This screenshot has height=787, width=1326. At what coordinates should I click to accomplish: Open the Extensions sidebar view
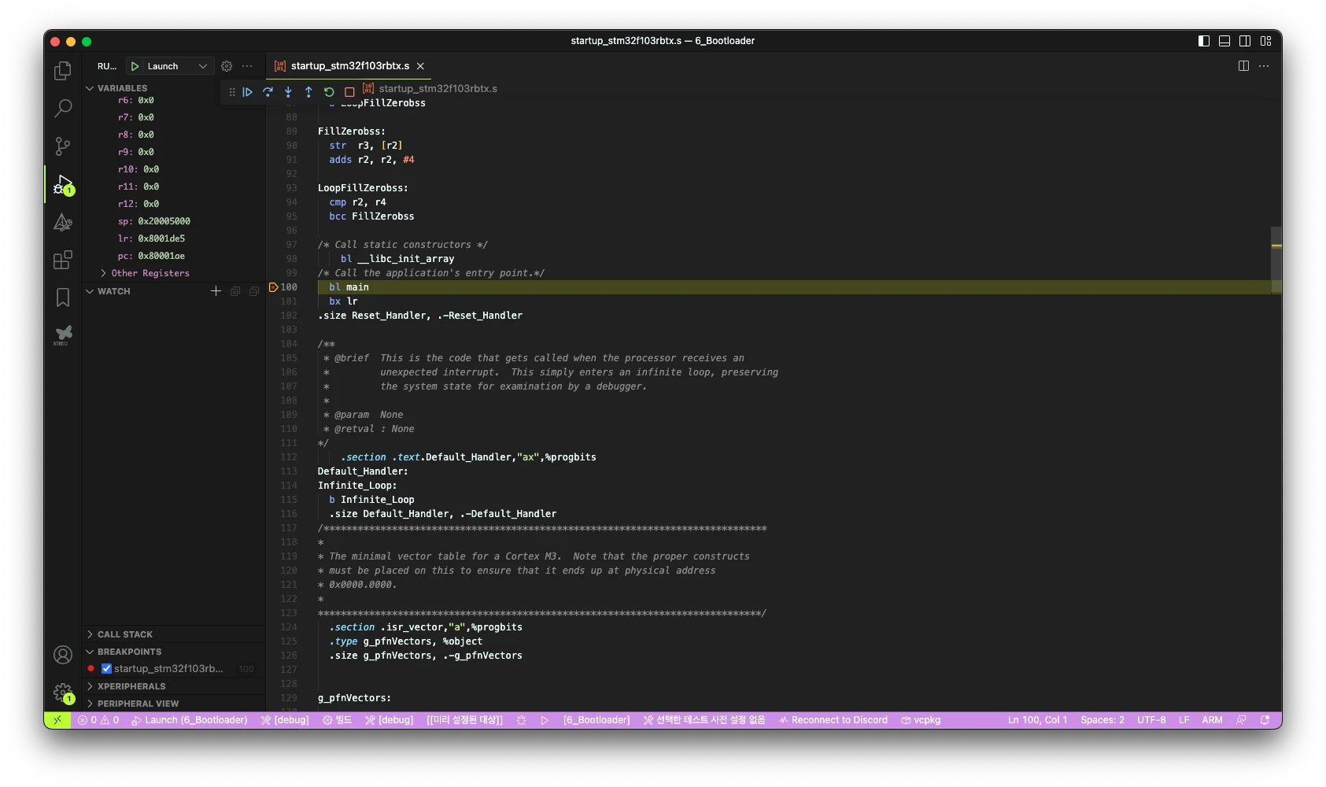coord(63,260)
